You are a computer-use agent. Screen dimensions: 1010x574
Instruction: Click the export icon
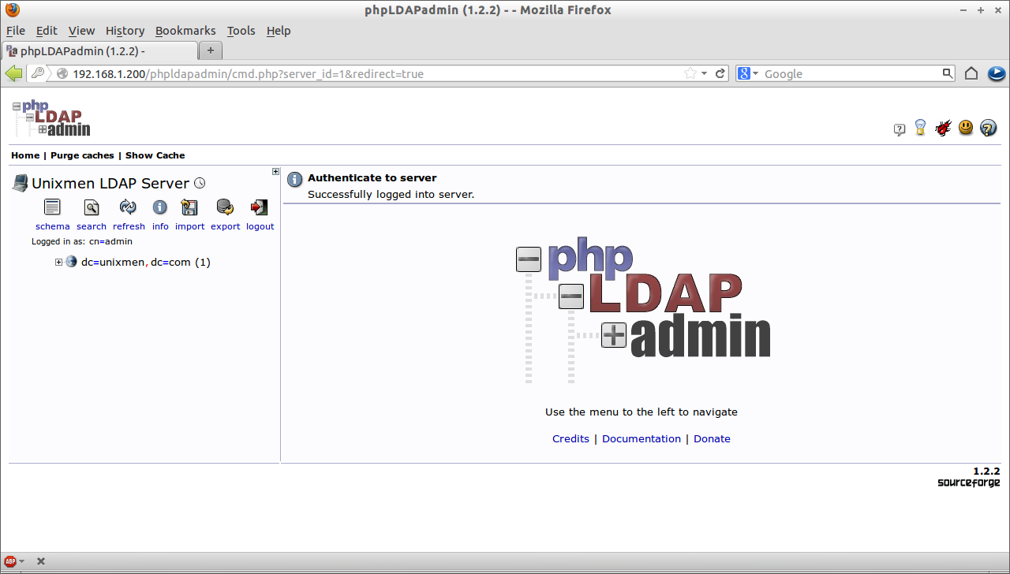(225, 207)
